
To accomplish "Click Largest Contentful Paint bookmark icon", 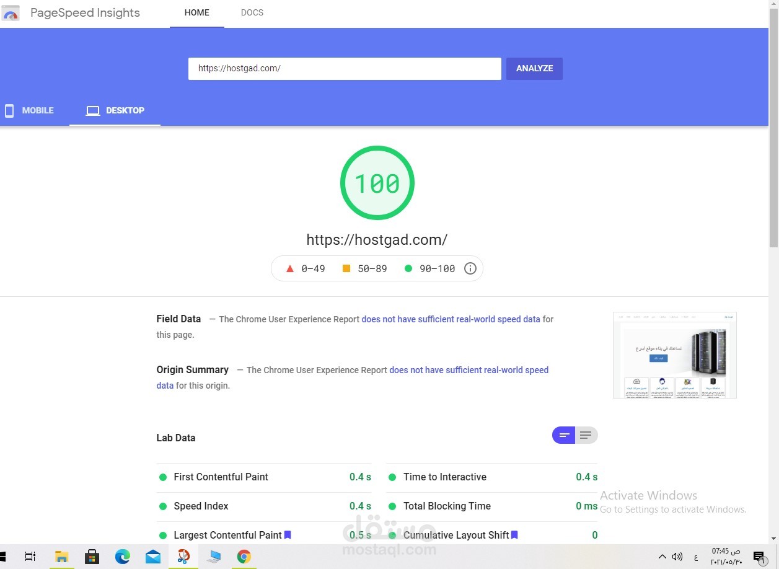I will coord(288,535).
